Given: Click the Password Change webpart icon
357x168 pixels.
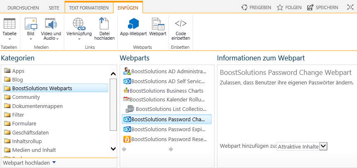Looking at the screenshot, I should (127, 119).
